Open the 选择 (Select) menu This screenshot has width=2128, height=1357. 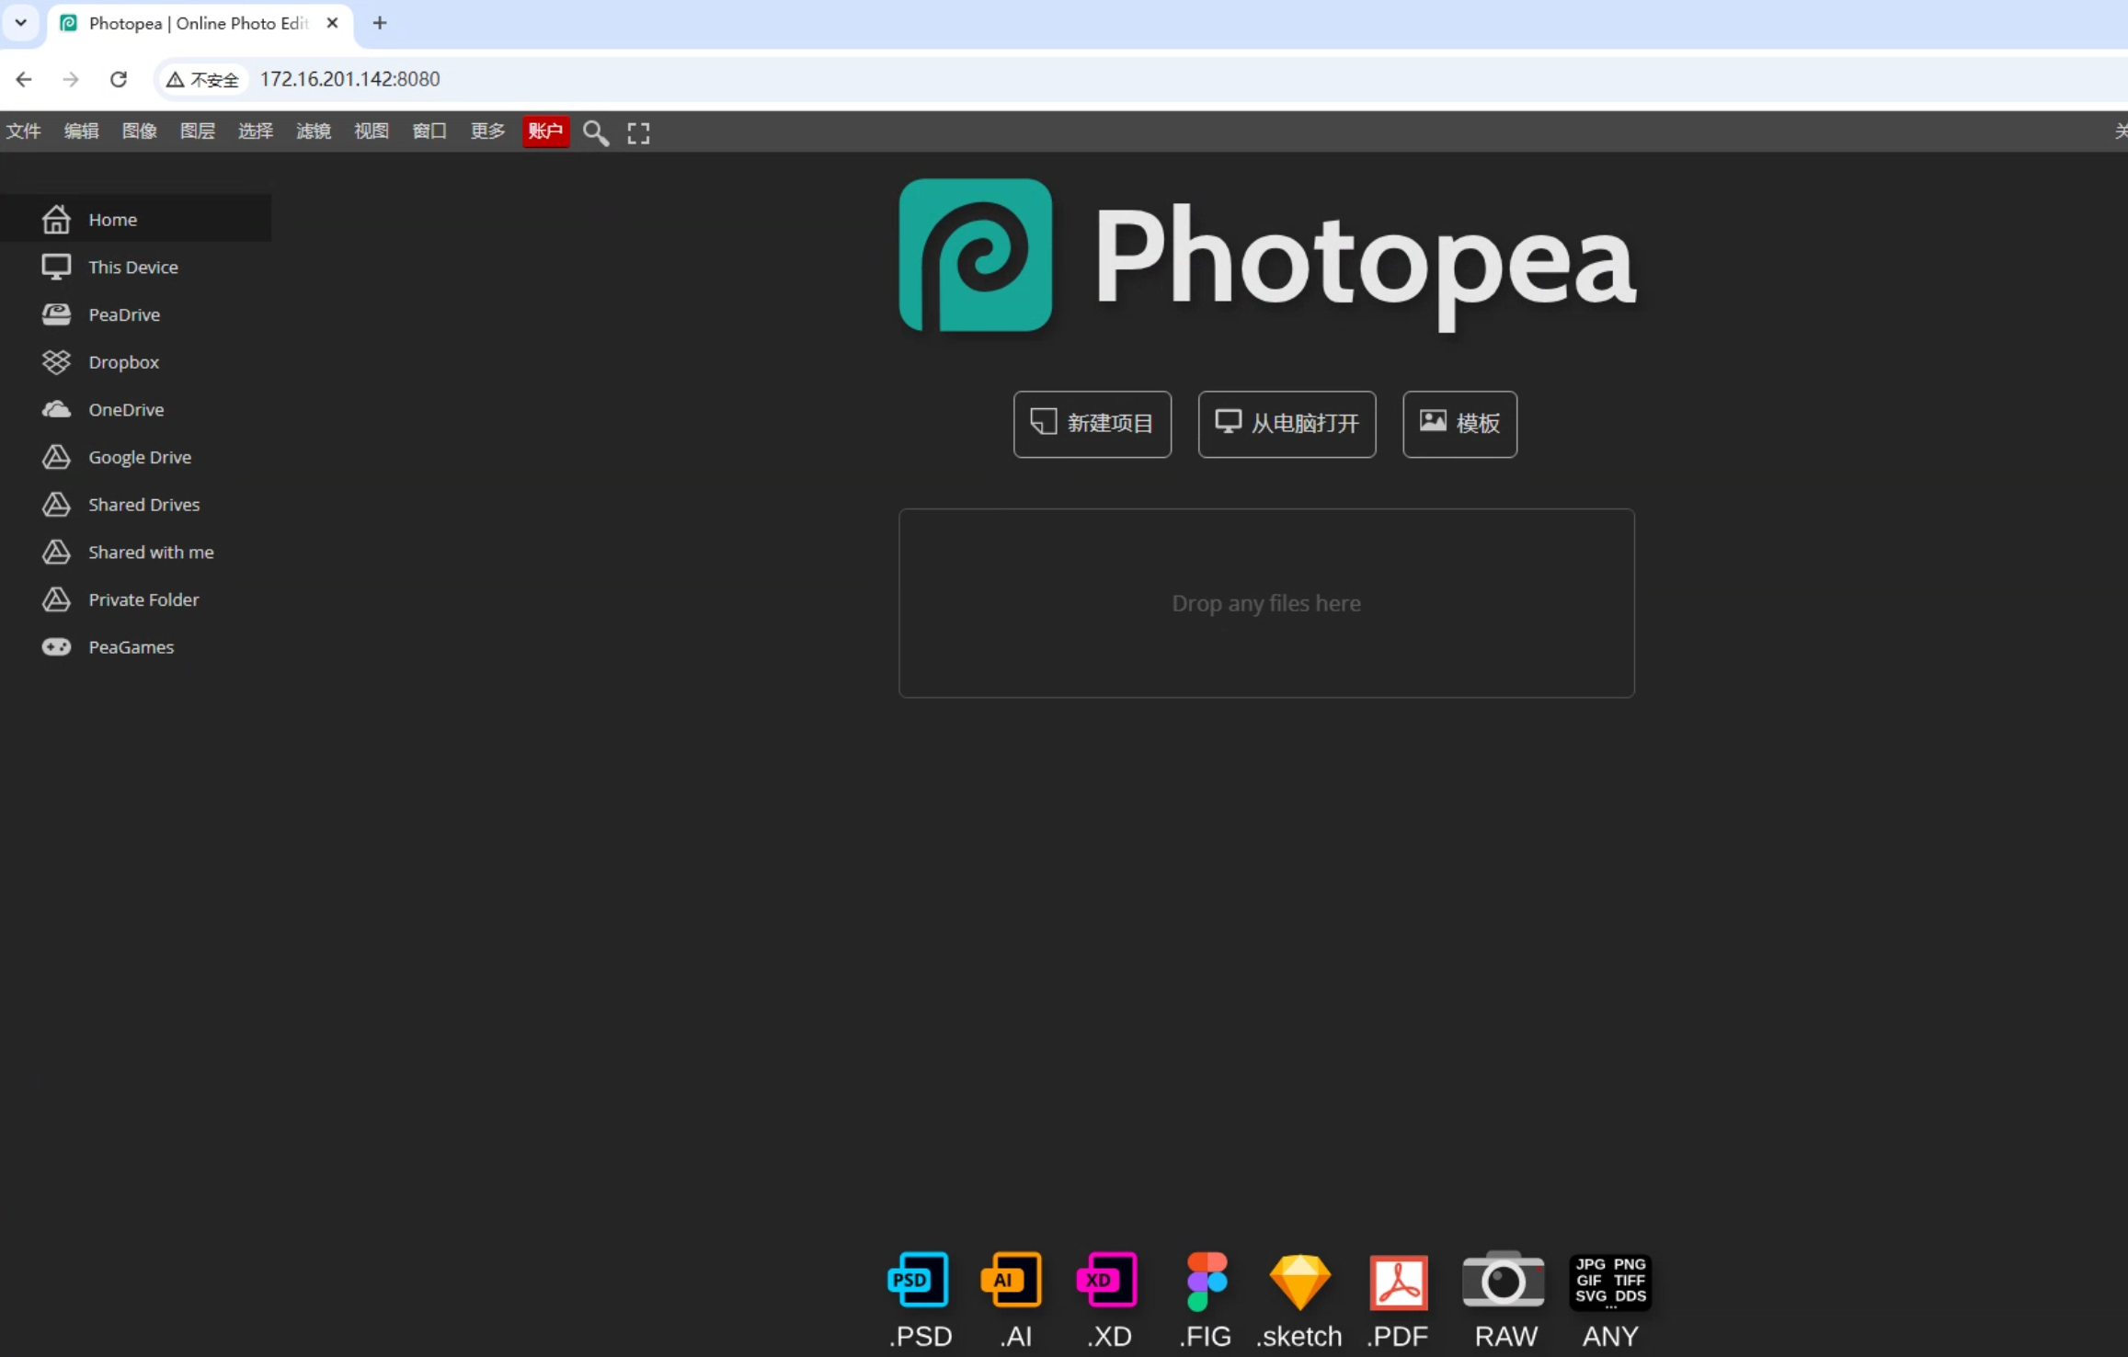coord(255,131)
